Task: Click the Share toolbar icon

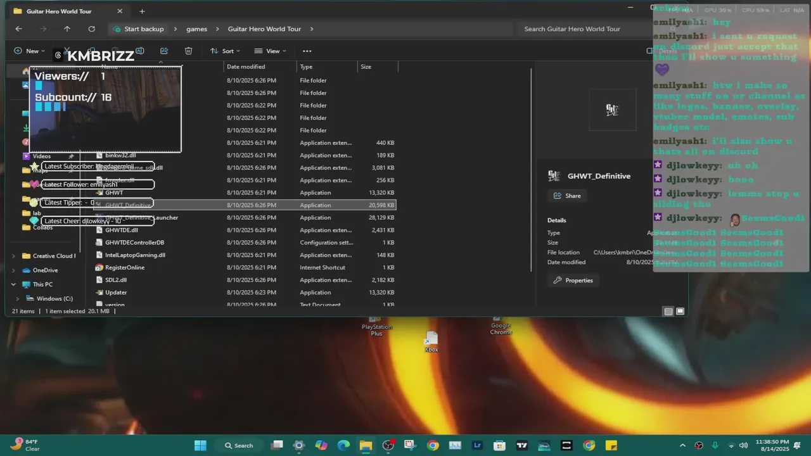Action: (x=164, y=51)
